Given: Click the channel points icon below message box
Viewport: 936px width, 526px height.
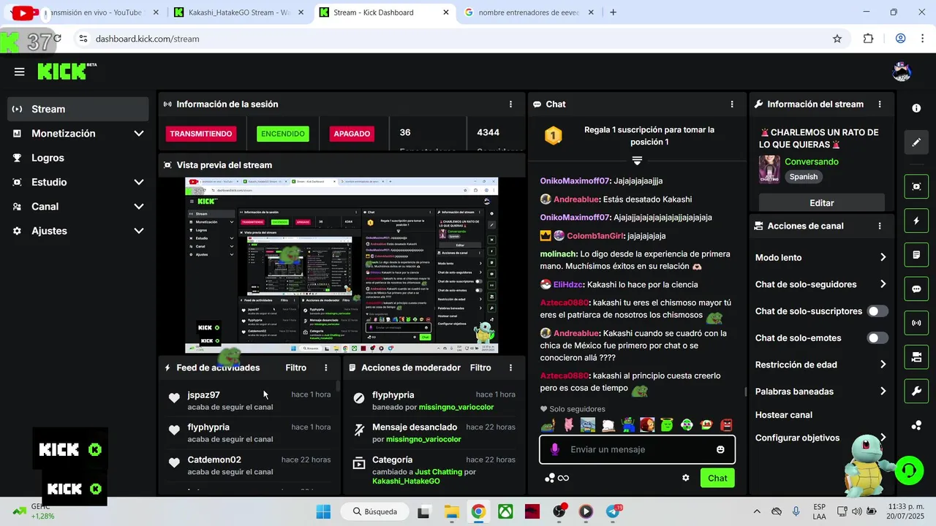Looking at the screenshot, I should [x=550, y=478].
